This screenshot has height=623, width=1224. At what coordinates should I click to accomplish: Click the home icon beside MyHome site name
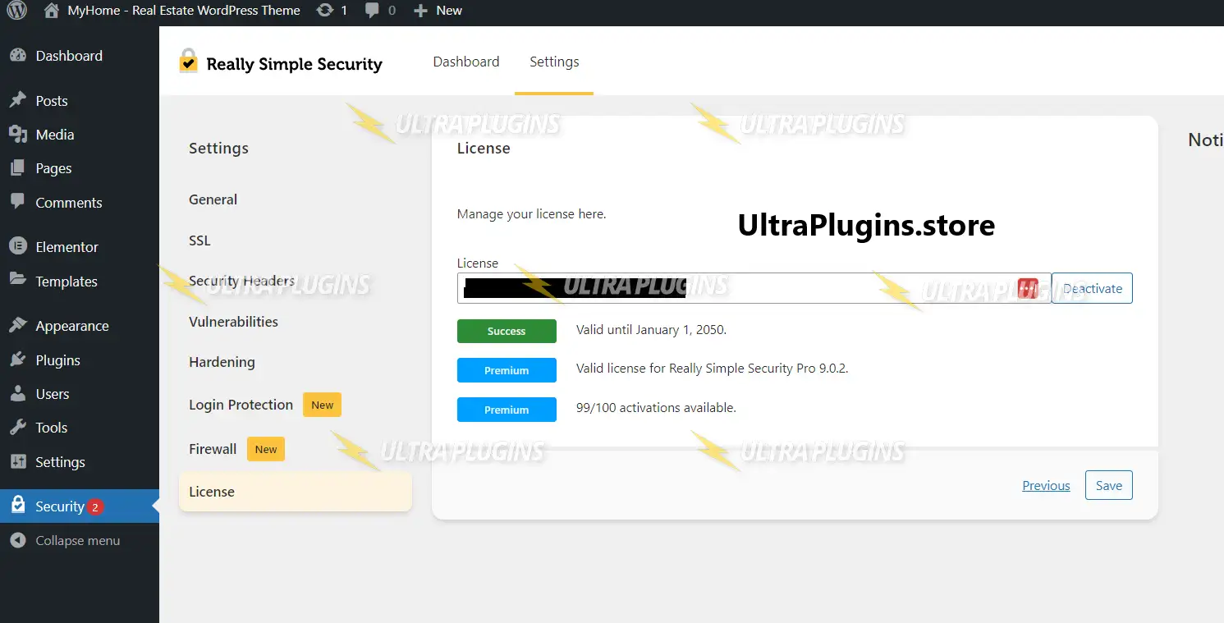click(52, 11)
